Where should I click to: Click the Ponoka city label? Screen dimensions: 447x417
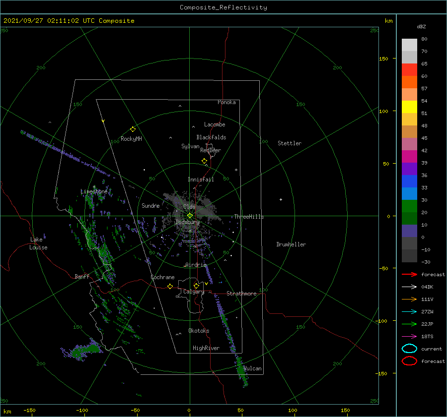tap(226, 102)
